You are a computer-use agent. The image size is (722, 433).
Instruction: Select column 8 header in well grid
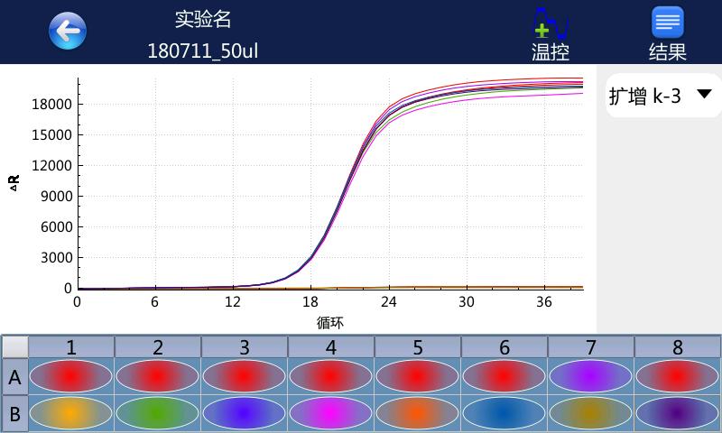tap(677, 347)
